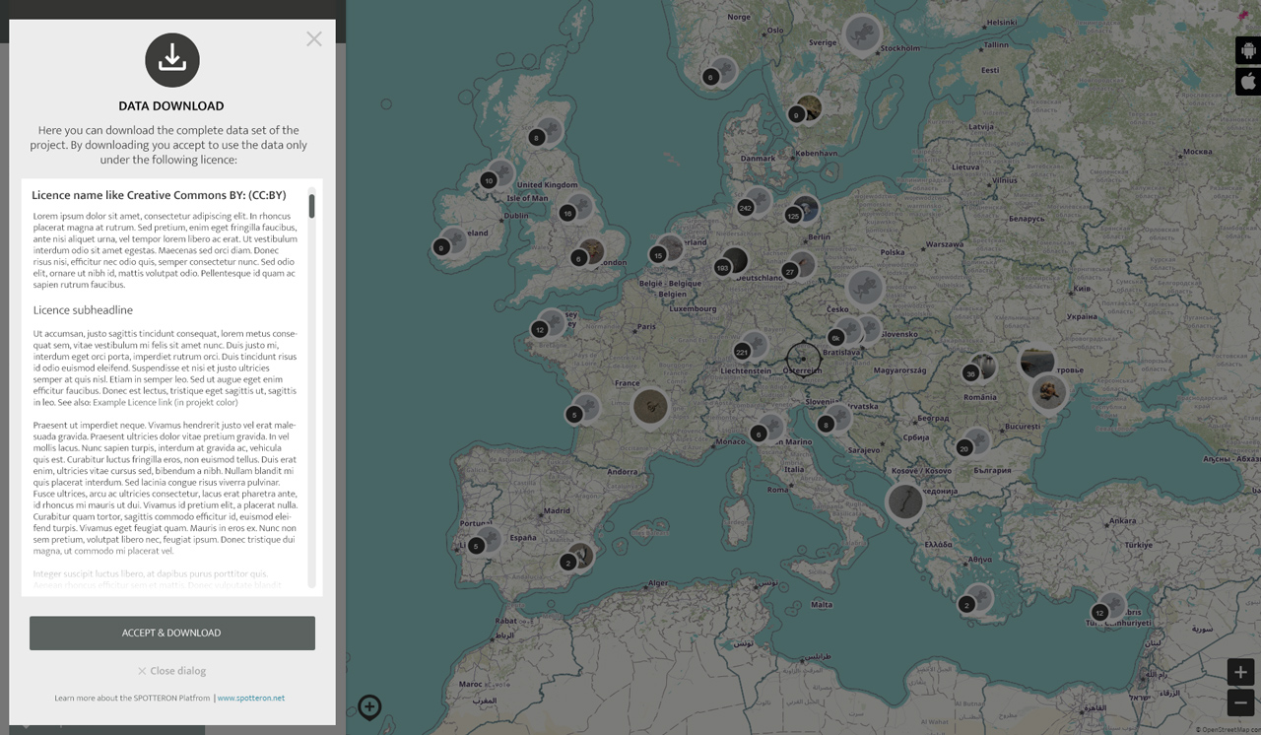The height and width of the screenshot is (735, 1261).
Task: Click the add spot pin icon
Action: (369, 706)
